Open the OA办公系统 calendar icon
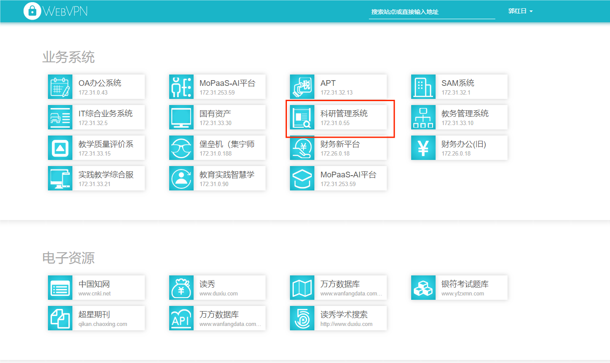The width and height of the screenshot is (610, 363). (60, 87)
